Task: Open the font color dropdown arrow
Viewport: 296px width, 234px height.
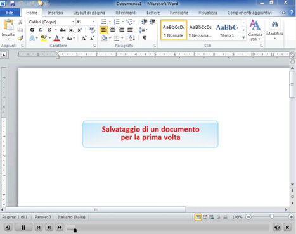Action: point(63,38)
